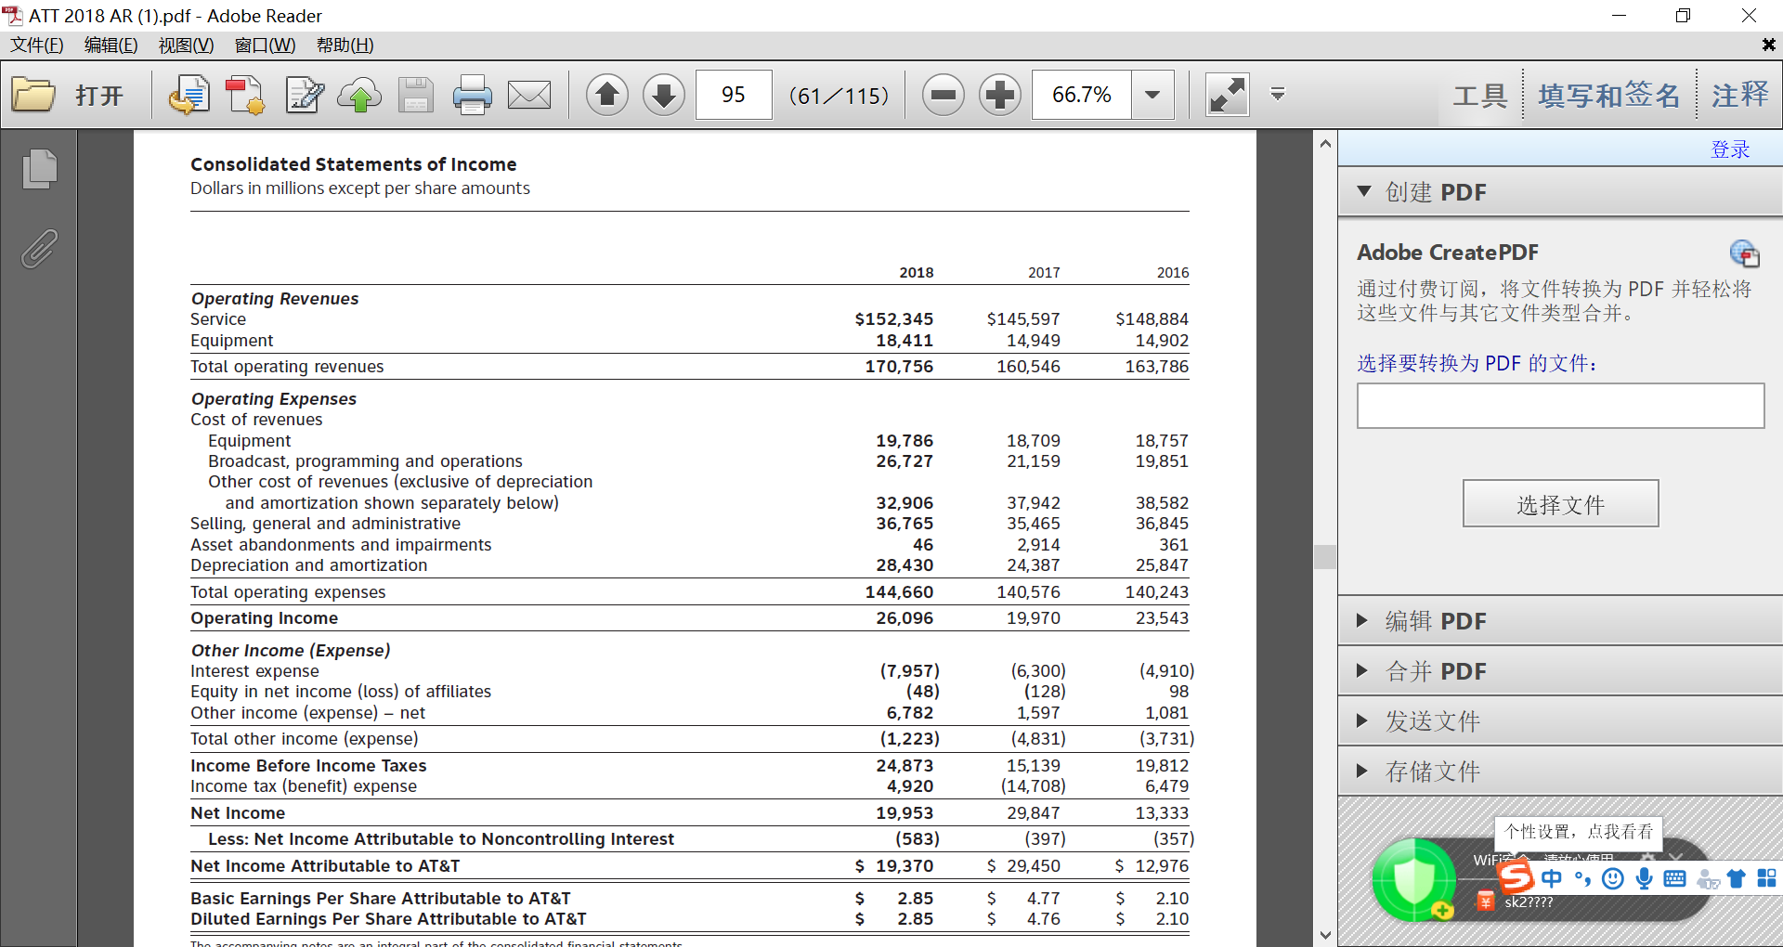Click the green WiFi security shield
Viewport: 1783px width, 947px height.
1413,879
